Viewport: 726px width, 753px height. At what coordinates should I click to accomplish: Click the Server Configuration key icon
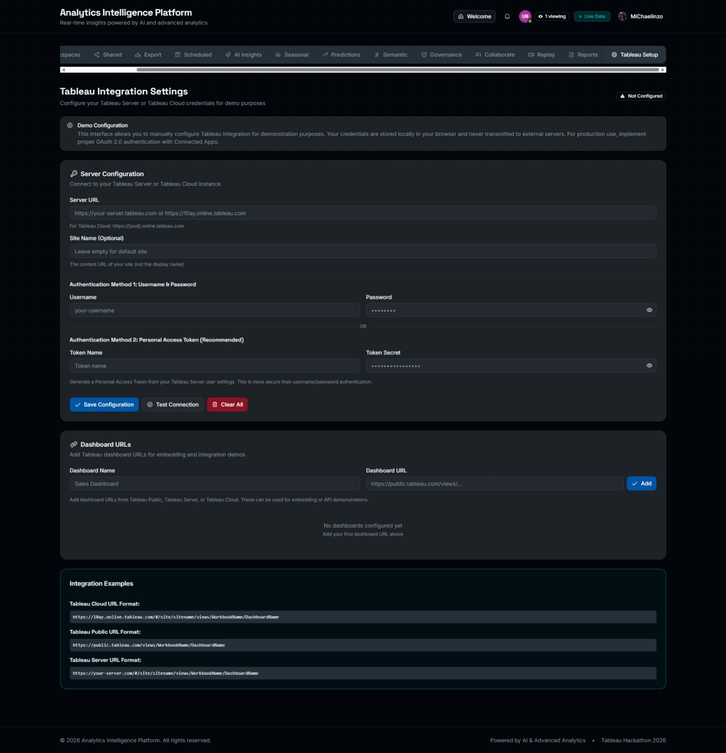[74, 174]
